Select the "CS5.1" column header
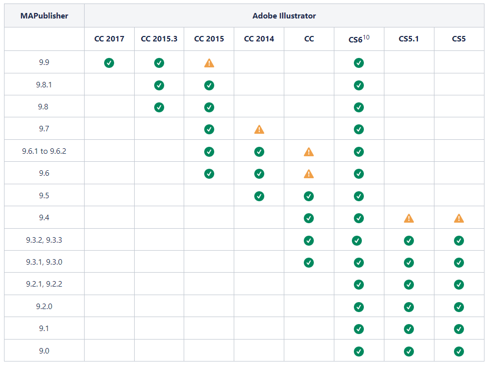 tap(409, 39)
